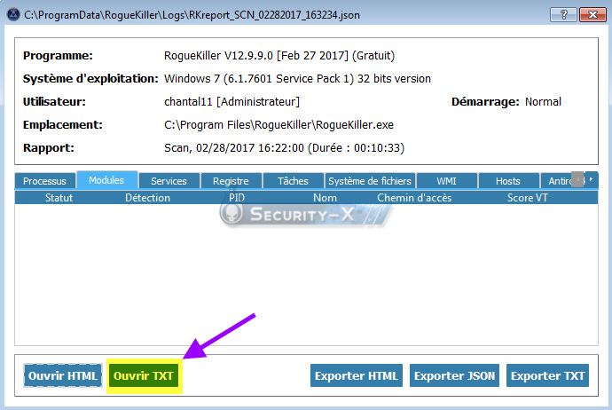
Task: Switch to the Hosts tab
Action: 508,181
